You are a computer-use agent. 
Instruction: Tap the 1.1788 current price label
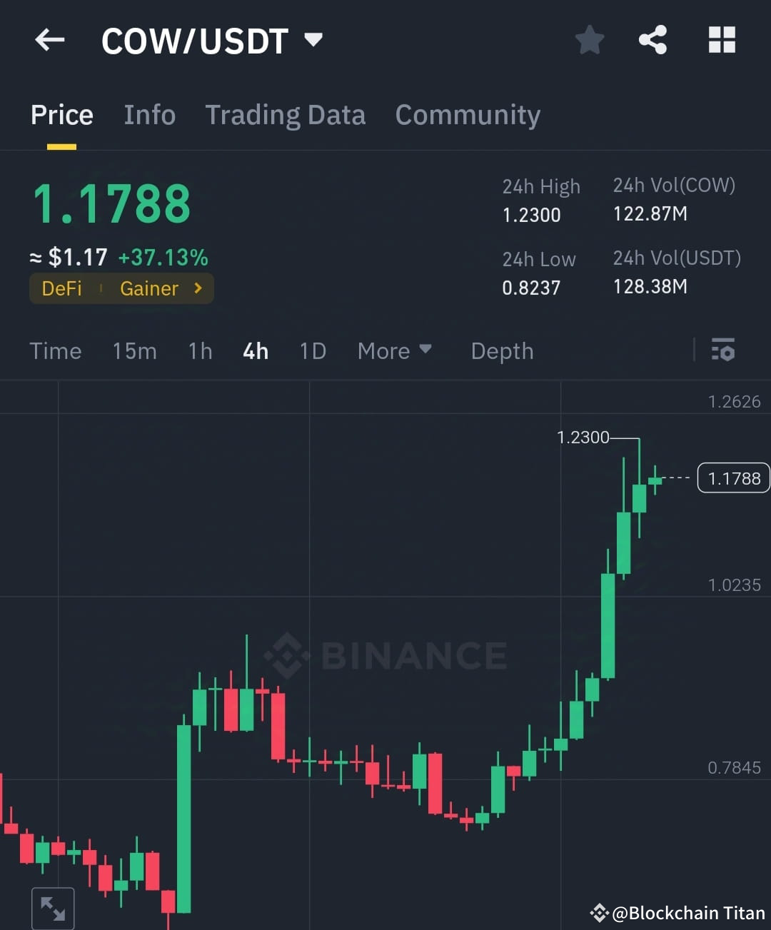pos(733,477)
